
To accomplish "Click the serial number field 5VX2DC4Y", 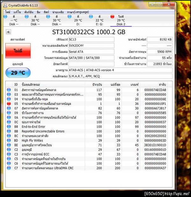I will [91, 46].
